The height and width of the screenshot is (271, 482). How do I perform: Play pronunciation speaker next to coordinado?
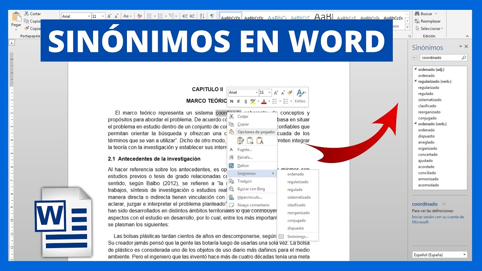(444, 204)
